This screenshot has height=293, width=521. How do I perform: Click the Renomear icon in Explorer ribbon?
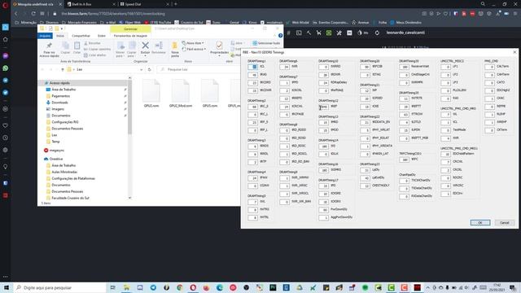[x=159, y=46]
